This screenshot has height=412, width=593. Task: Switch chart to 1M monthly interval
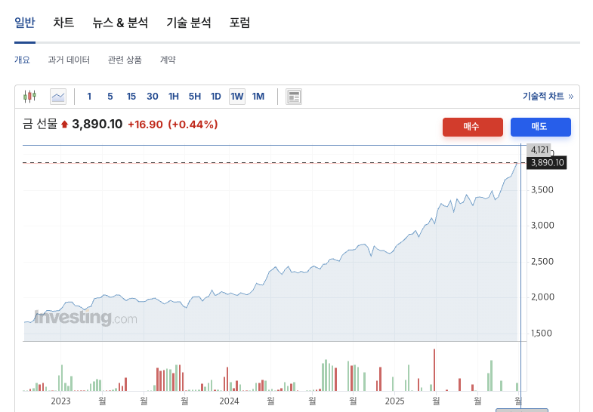[258, 97]
